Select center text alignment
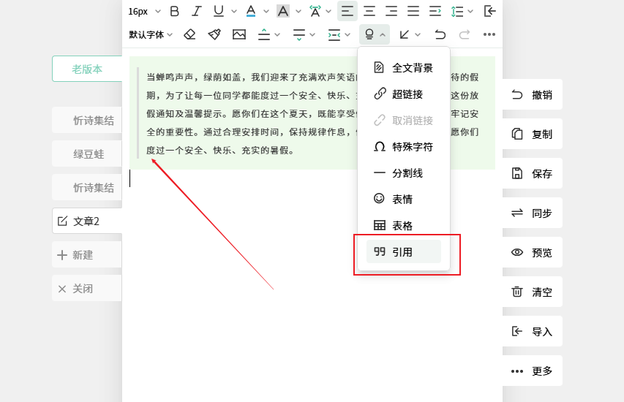Viewport: 624px width, 402px height. coord(369,11)
